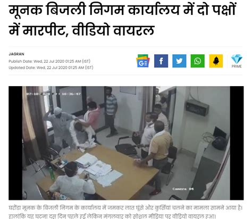This screenshot has width=252, height=219.
Task: Click the headline starting with मूनक बिजली निगम
Action: [122, 11]
